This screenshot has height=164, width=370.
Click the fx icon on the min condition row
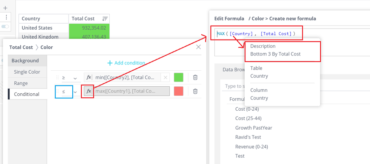(88, 78)
